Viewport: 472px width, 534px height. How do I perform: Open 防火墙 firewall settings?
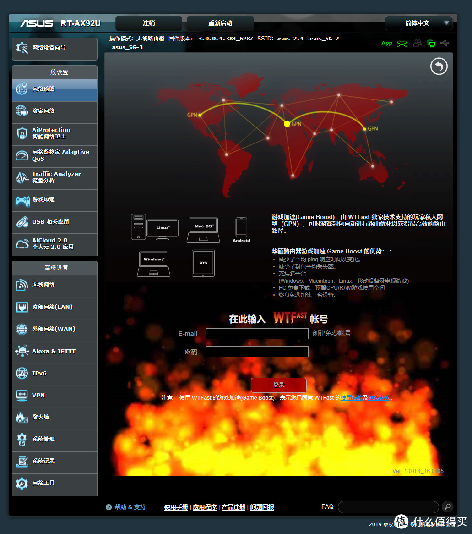point(55,418)
